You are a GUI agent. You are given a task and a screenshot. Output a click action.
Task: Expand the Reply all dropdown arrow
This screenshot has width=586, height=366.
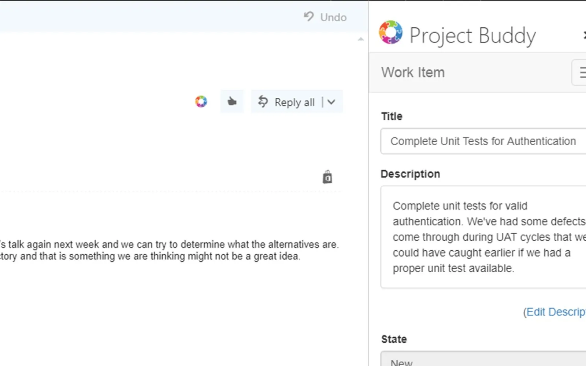tap(331, 102)
